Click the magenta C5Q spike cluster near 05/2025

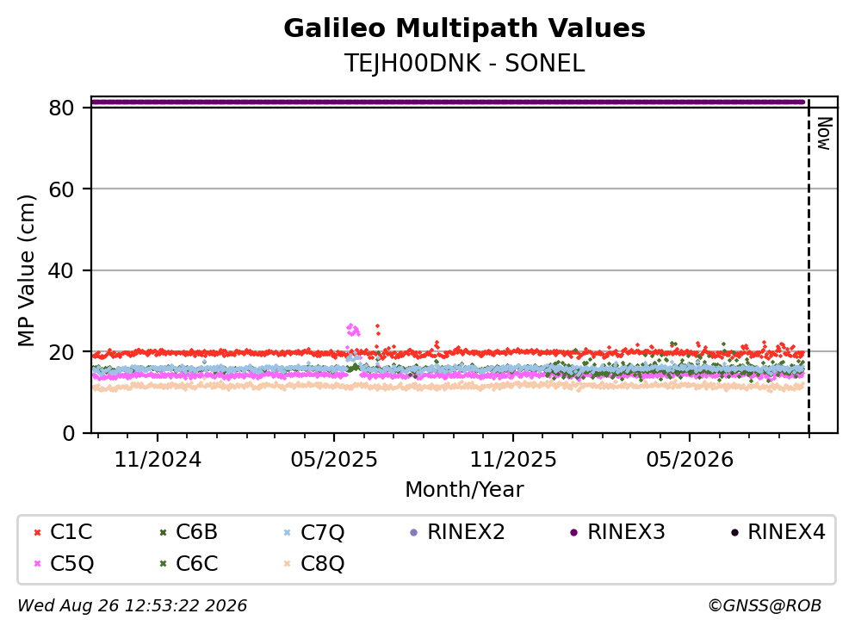[353, 330]
